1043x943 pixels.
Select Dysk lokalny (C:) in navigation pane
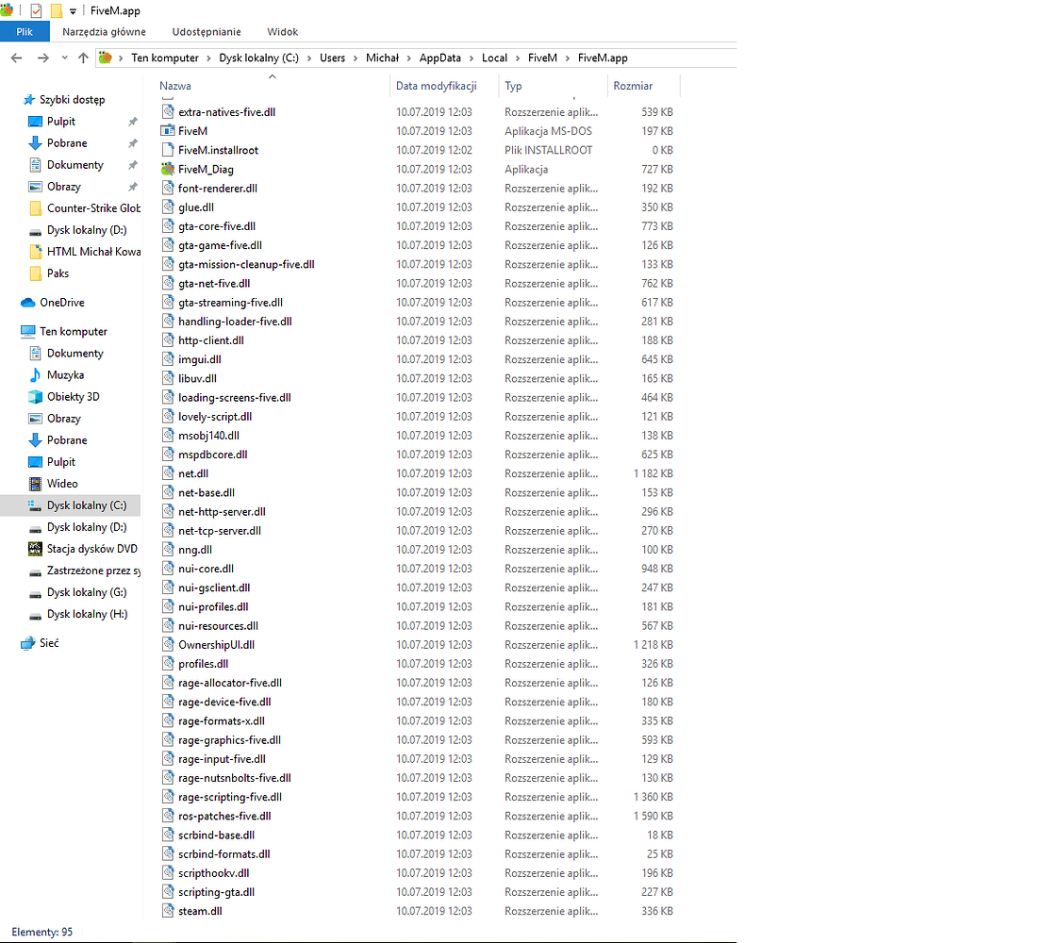(87, 505)
